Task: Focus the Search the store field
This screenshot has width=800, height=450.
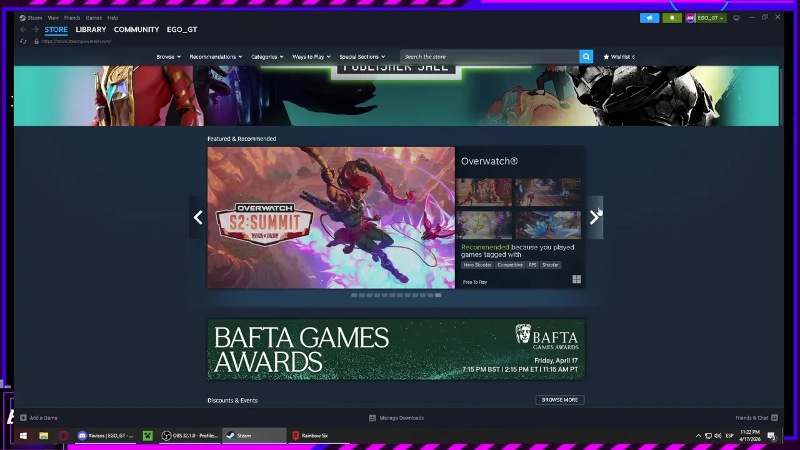Action: (x=490, y=57)
